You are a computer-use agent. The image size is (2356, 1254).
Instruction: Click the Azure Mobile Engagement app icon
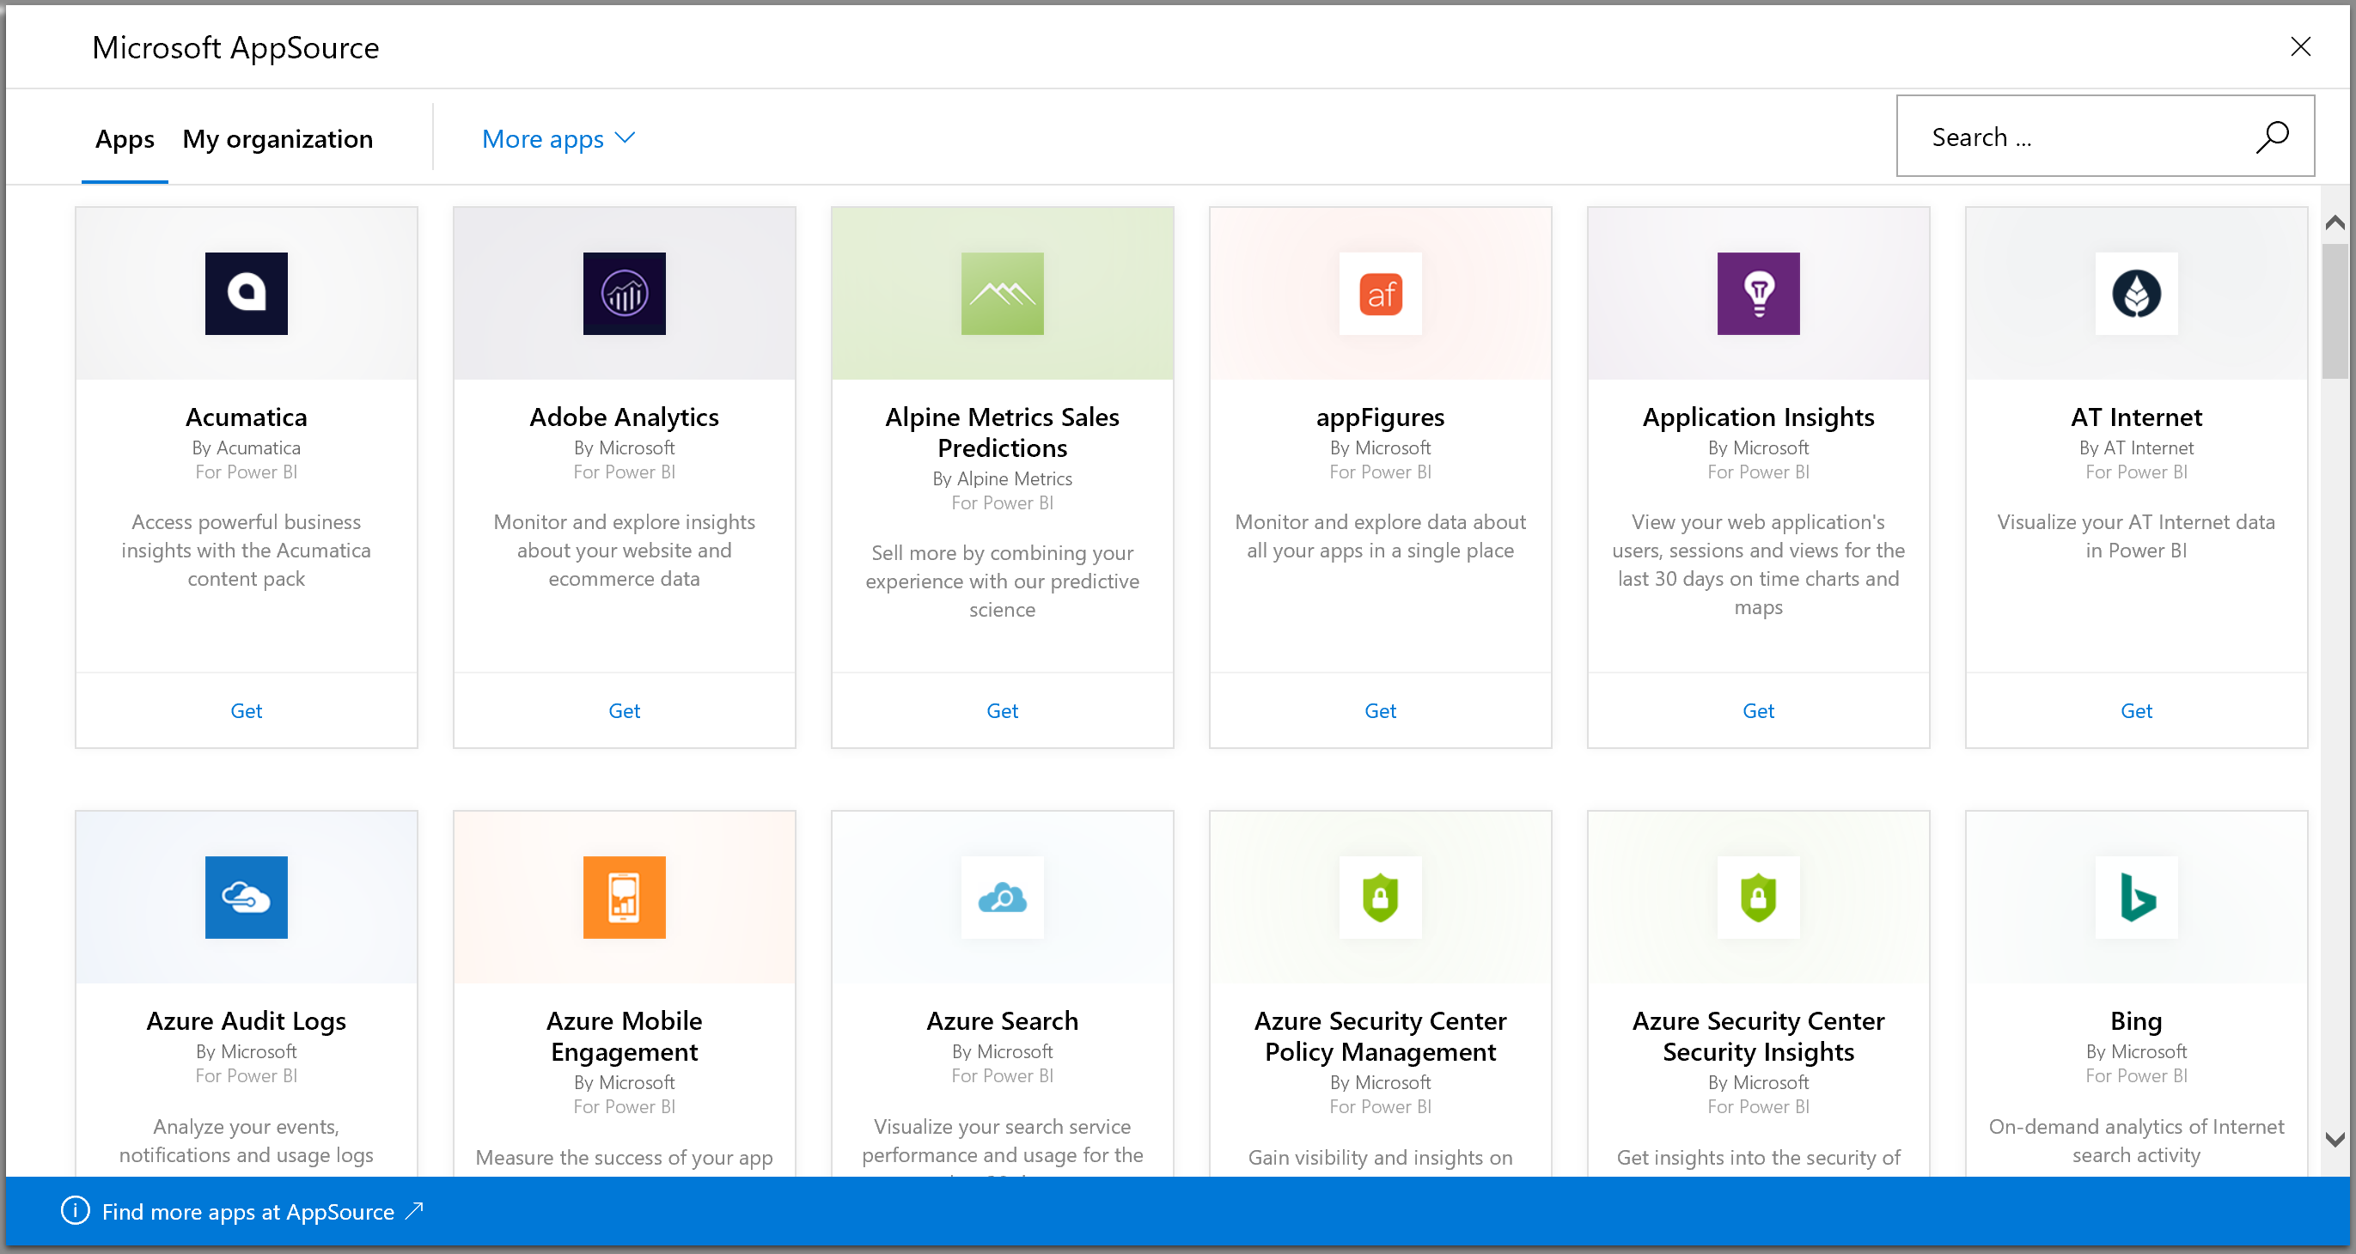click(623, 898)
